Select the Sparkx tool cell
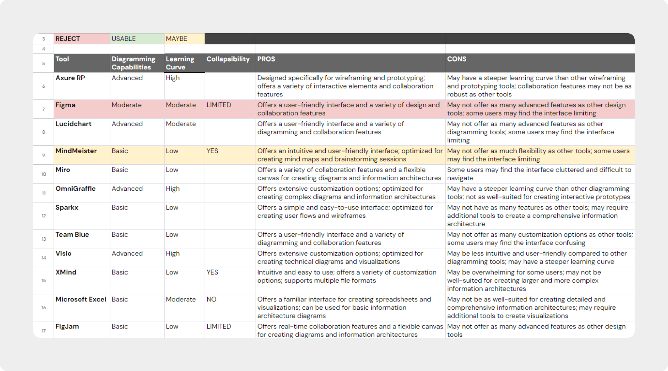This screenshot has width=668, height=371. (x=82, y=216)
